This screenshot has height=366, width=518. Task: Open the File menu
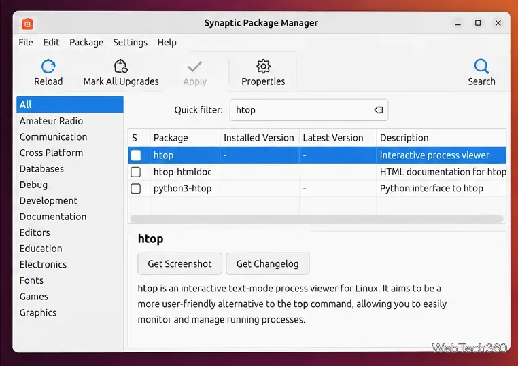[26, 43]
